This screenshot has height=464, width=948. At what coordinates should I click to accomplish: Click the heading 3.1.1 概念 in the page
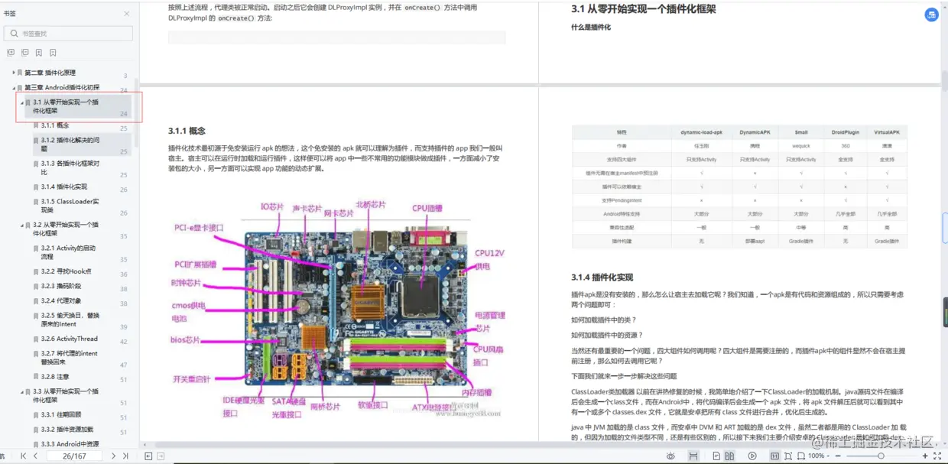coord(187,131)
